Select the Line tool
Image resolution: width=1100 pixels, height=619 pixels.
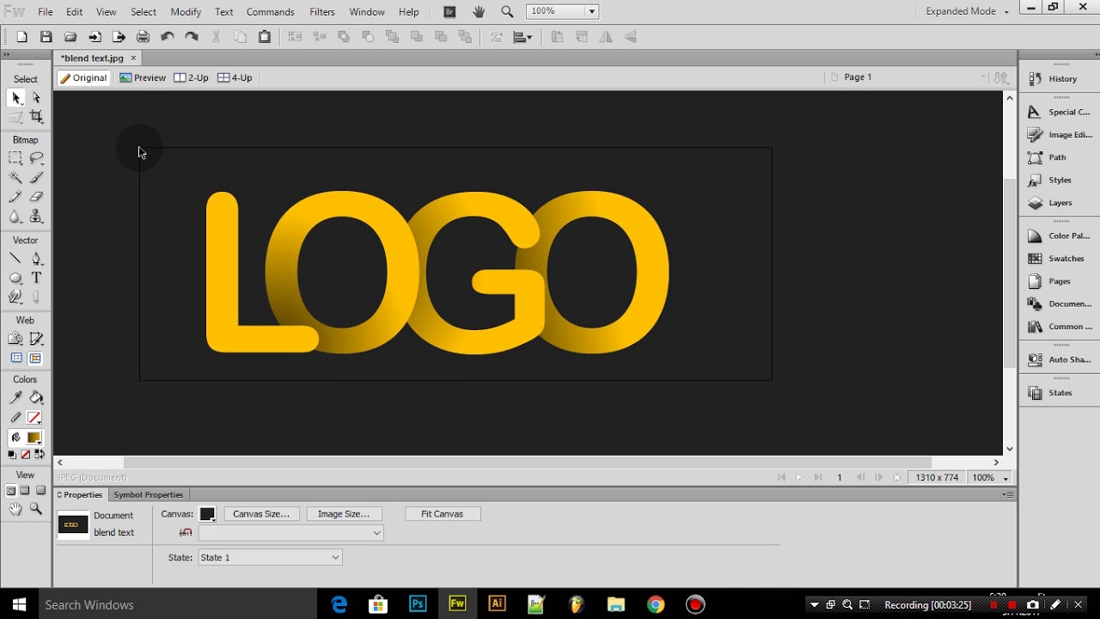click(15, 259)
